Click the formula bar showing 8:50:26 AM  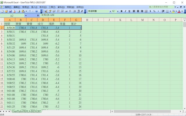point(113,15)
